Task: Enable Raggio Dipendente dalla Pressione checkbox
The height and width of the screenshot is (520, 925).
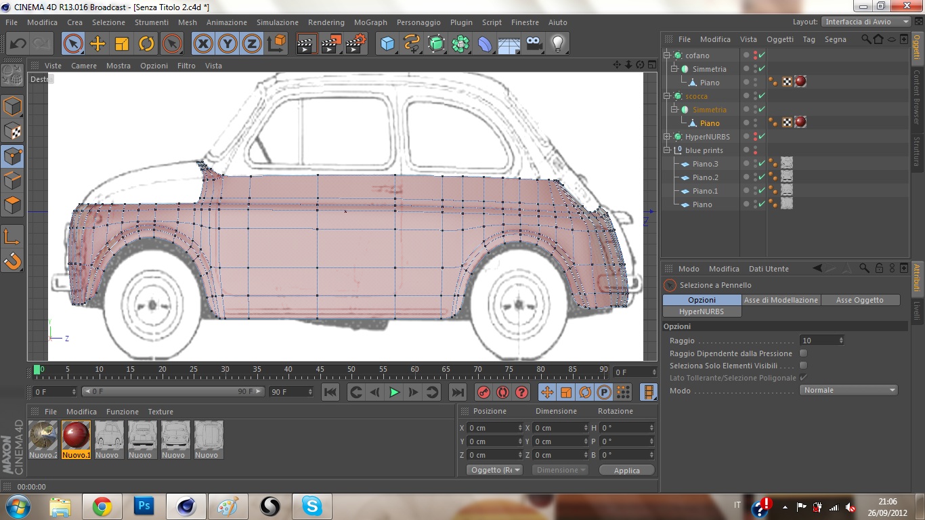Action: point(803,353)
